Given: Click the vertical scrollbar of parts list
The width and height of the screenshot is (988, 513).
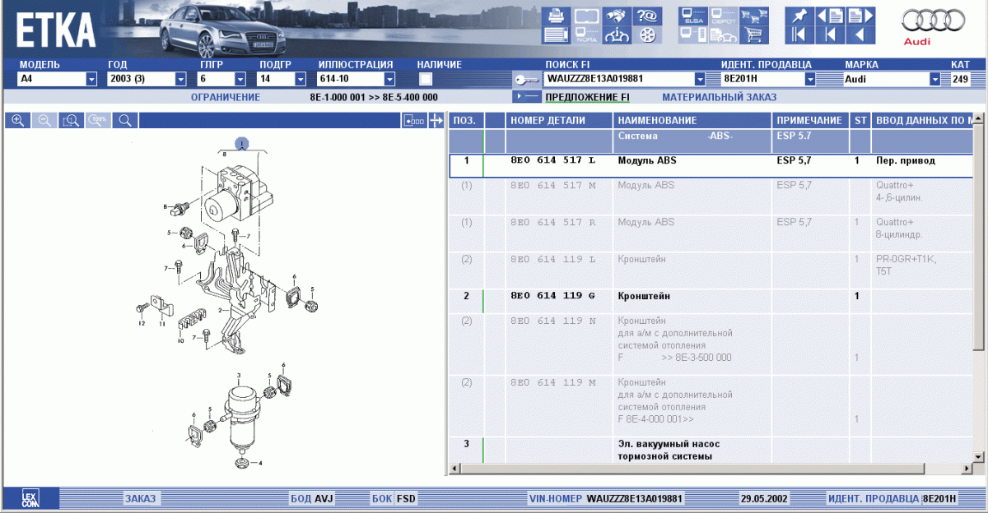Looking at the screenshot, I should [979, 288].
